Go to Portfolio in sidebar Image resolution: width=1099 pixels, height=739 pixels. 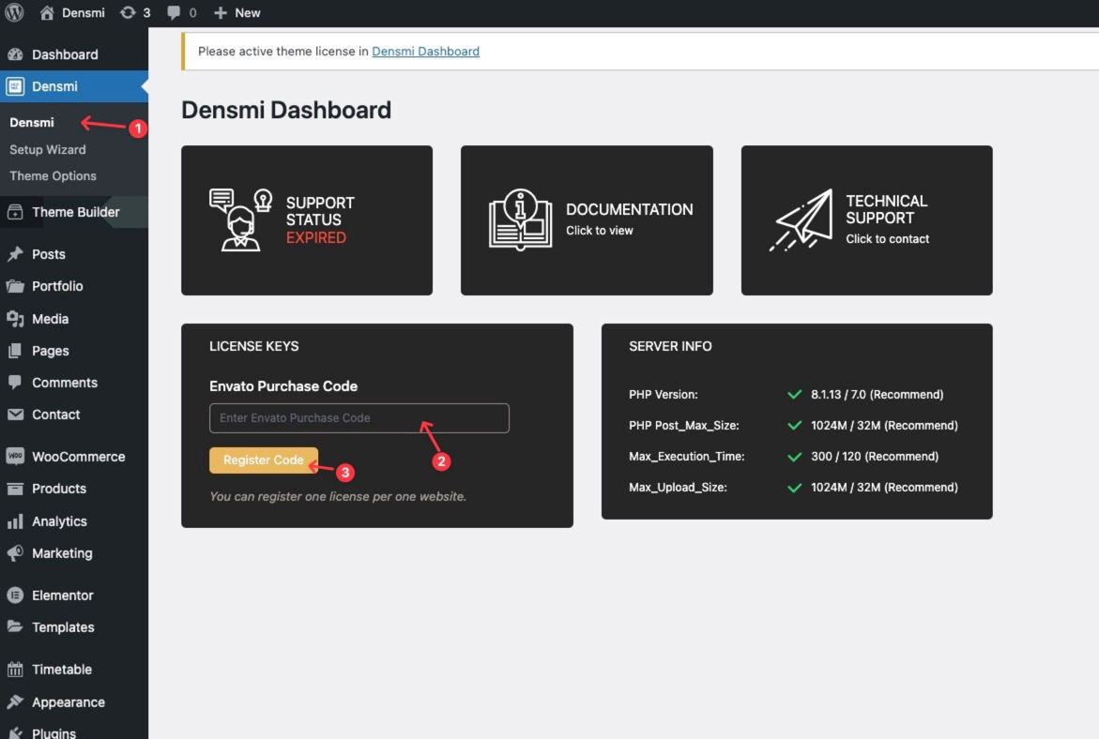click(x=57, y=286)
